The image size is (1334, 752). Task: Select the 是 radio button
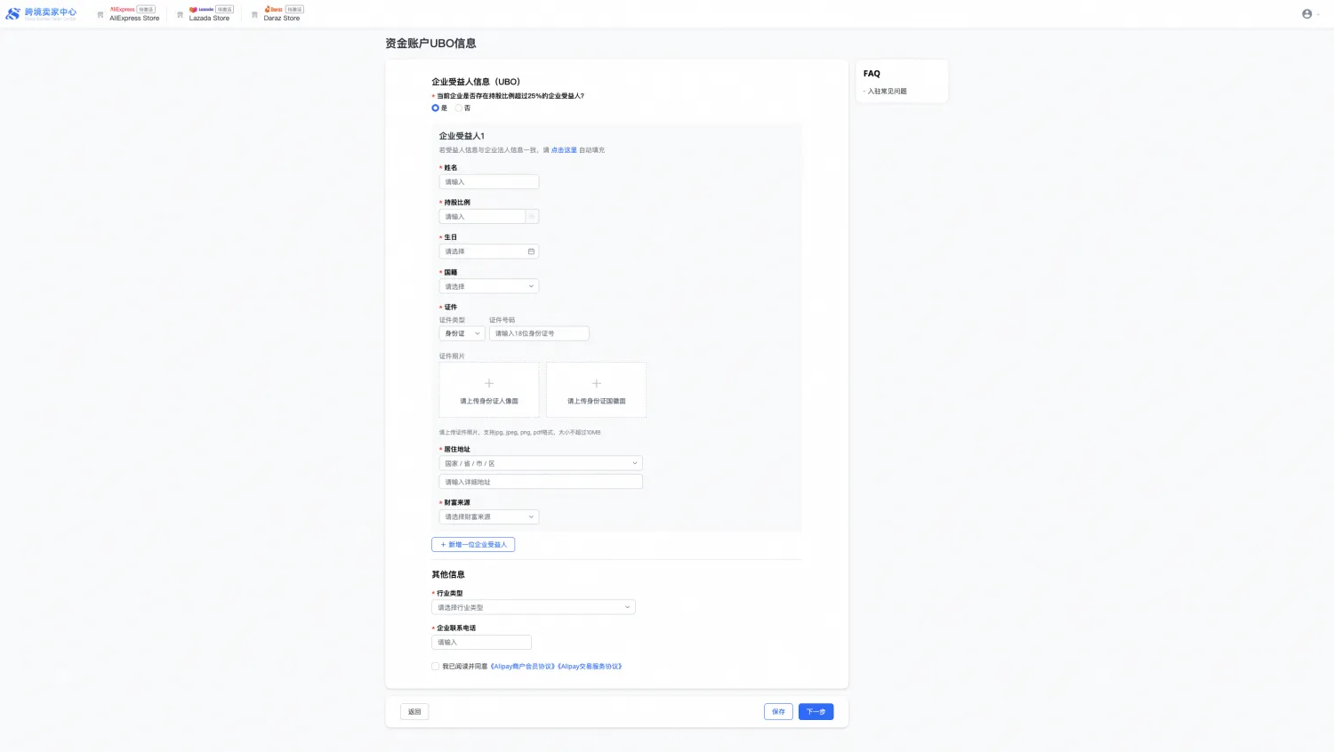tap(436, 108)
